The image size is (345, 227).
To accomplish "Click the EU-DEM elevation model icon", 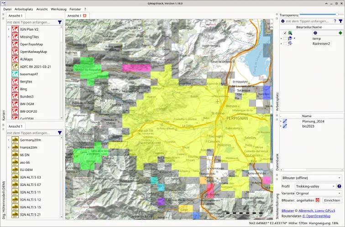I will pyautogui.click(x=15, y=170).
